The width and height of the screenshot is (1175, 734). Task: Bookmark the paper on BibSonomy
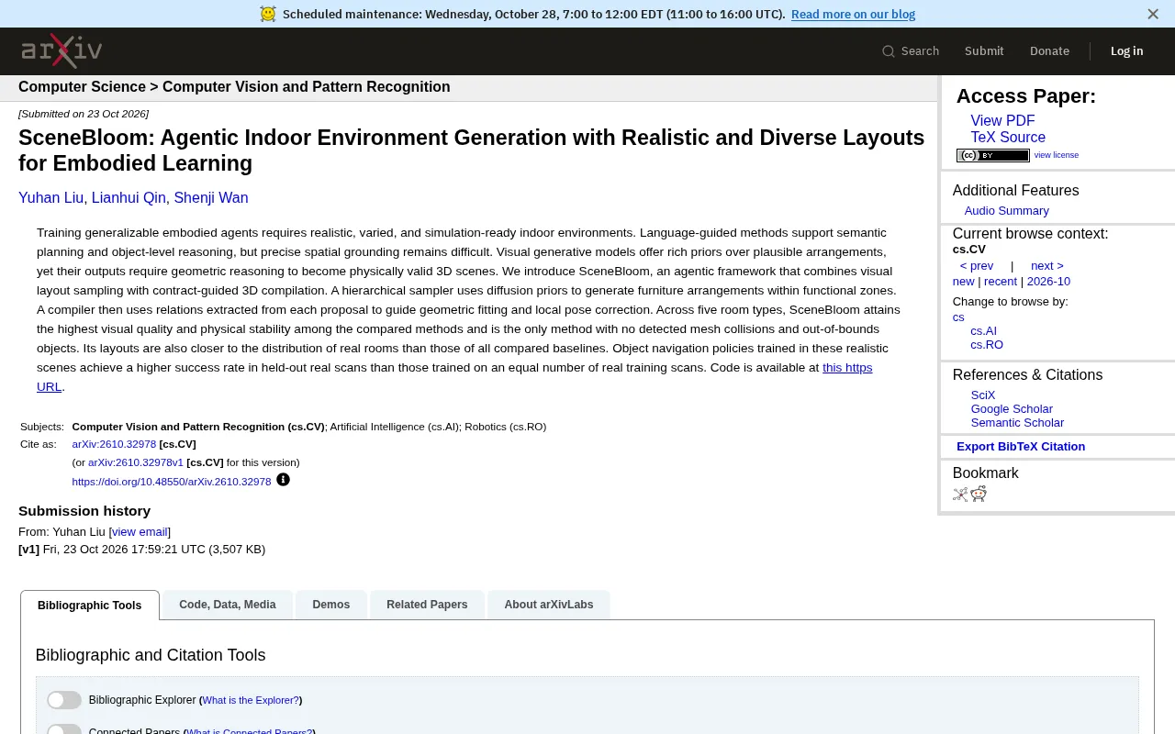click(960, 495)
